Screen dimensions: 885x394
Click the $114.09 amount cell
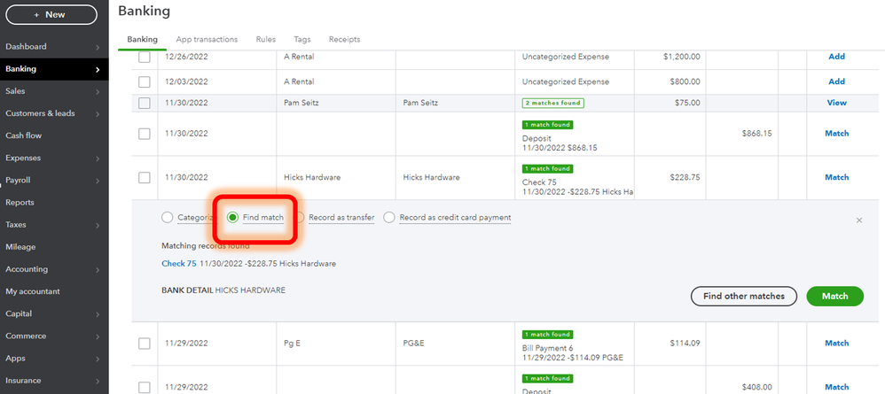[685, 344]
